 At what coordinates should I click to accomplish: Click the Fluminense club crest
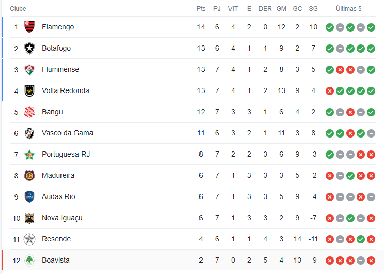click(29, 70)
